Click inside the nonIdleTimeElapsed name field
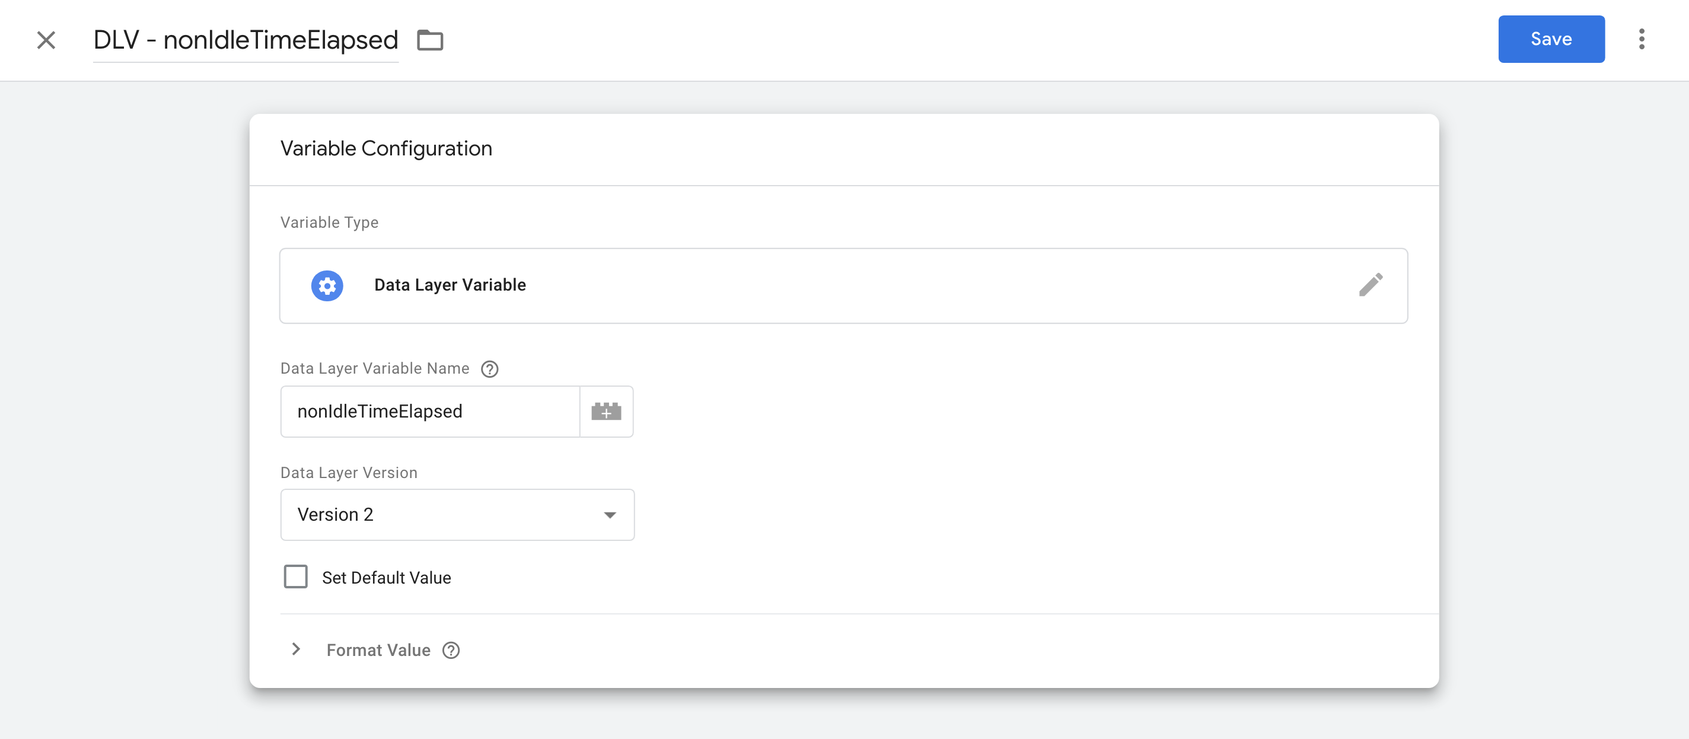 click(429, 411)
